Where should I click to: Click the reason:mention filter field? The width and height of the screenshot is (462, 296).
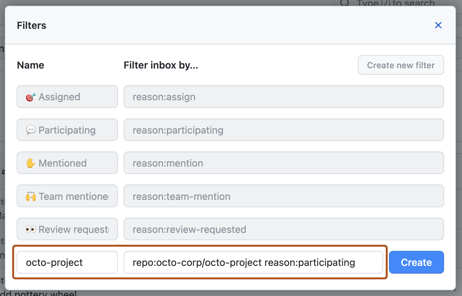coord(284,163)
